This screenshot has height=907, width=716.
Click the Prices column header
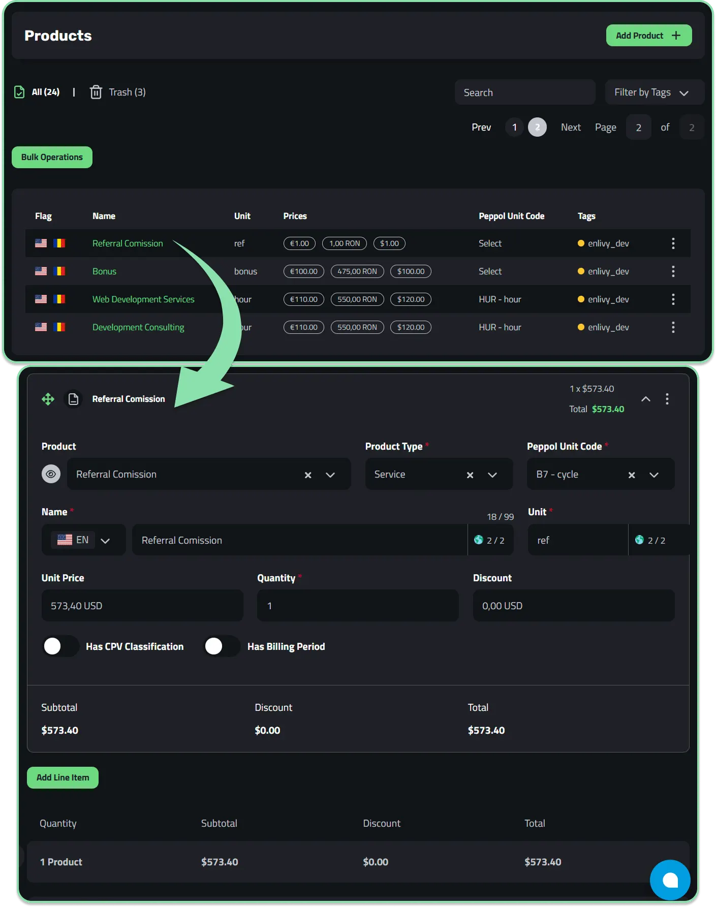coord(295,216)
